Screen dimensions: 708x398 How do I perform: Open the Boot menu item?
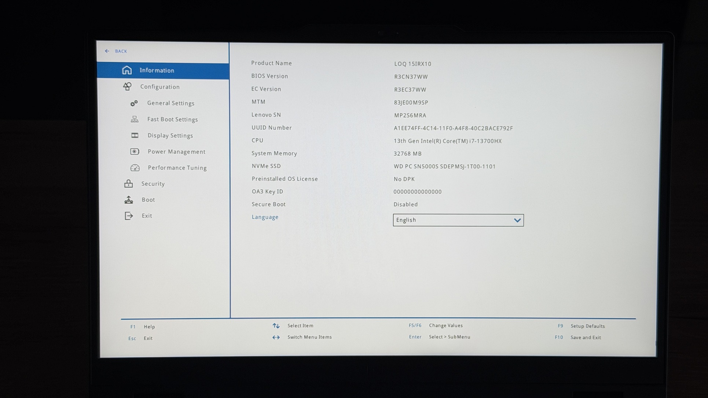148,200
